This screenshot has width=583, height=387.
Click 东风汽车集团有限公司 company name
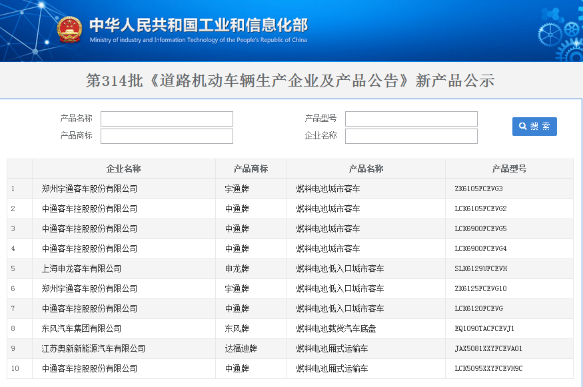pos(81,328)
